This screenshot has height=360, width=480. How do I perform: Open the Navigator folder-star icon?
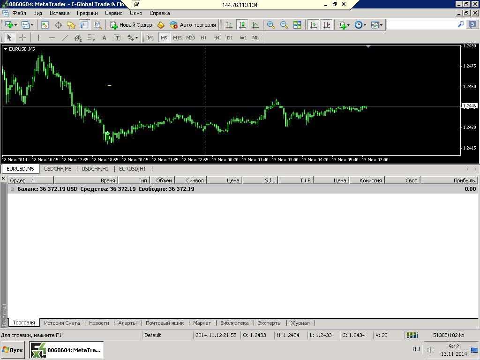pyautogui.click(x=71, y=25)
